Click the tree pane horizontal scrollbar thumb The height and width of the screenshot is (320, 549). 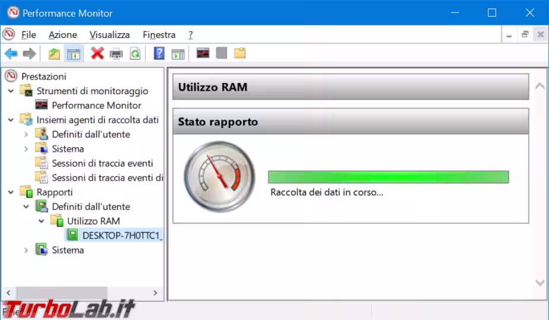click(61, 293)
